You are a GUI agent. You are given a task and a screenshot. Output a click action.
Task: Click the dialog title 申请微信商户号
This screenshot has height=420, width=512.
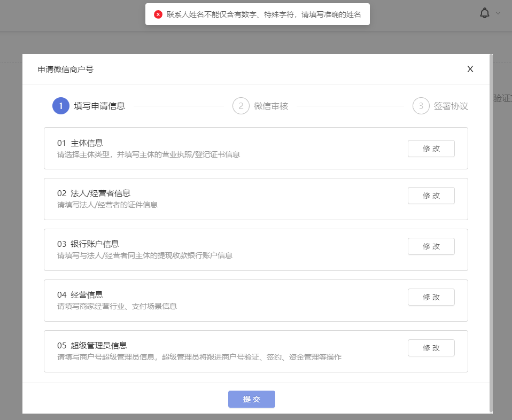tap(66, 69)
